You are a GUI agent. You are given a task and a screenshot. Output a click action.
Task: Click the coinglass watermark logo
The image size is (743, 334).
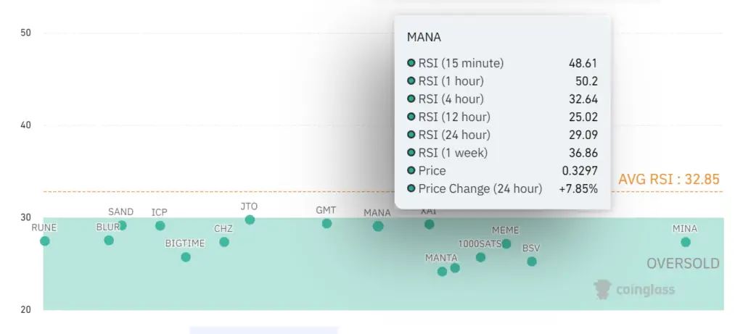[x=634, y=289]
